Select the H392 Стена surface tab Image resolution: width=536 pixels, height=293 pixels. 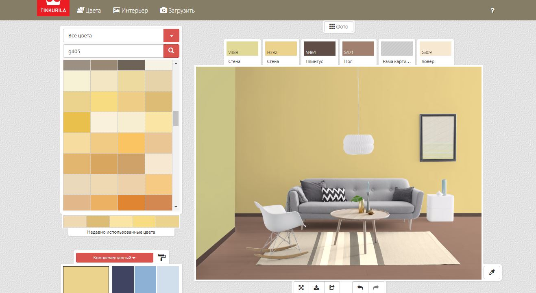click(281, 52)
